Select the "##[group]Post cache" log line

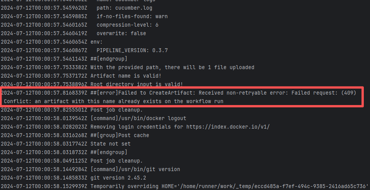pyautogui.click(x=119, y=135)
